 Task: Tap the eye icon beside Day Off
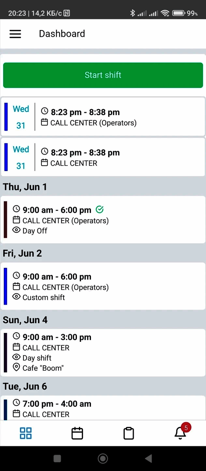16,230
